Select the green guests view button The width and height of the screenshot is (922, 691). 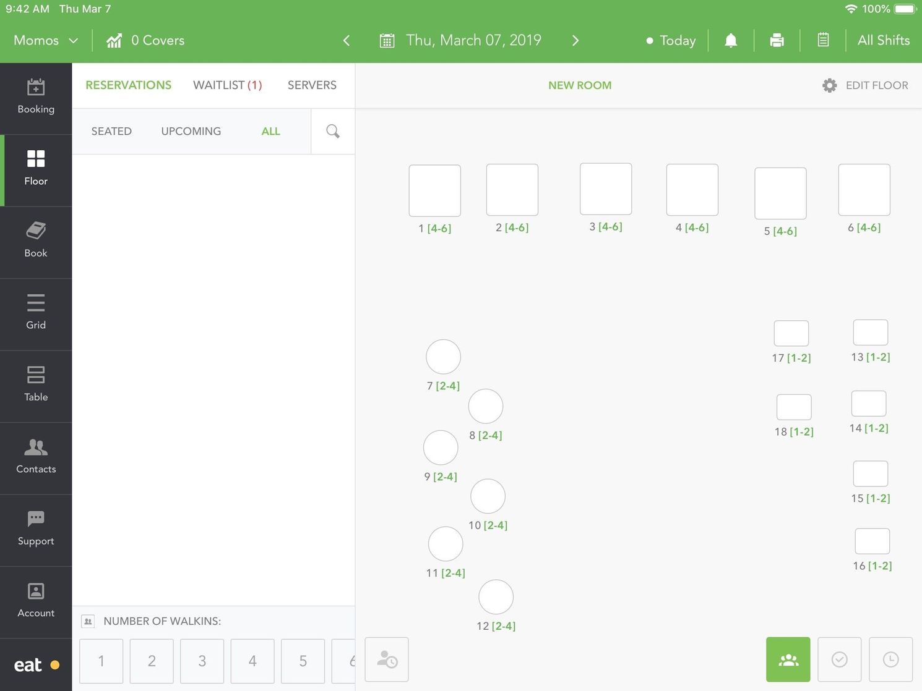click(788, 659)
